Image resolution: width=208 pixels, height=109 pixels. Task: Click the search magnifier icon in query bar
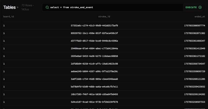tap(47, 7)
